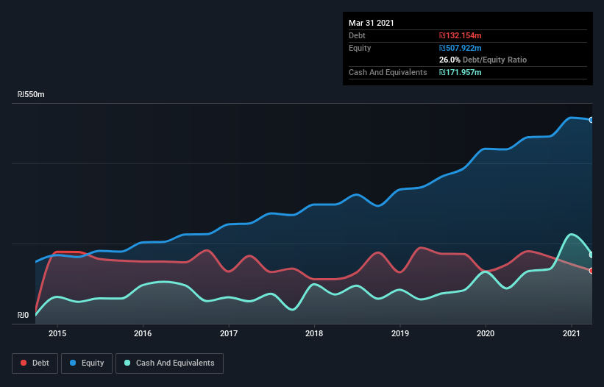Click the Cash And Equivalents label in tooltip
This screenshot has width=604, height=387.
point(388,72)
